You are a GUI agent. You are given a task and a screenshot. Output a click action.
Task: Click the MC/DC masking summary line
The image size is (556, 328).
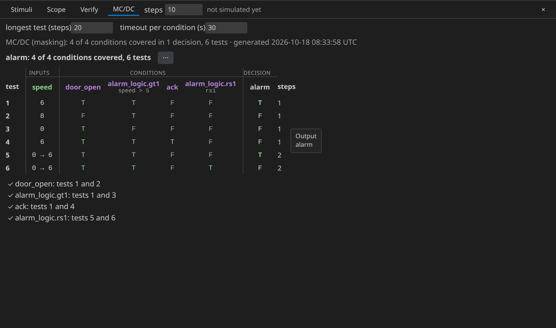click(181, 42)
